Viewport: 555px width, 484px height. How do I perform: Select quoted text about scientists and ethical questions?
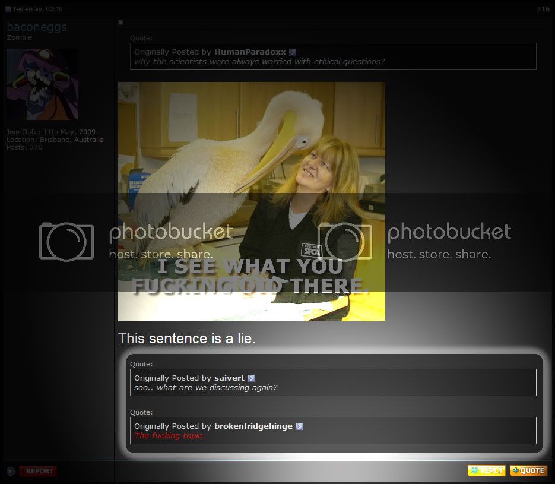coord(259,62)
